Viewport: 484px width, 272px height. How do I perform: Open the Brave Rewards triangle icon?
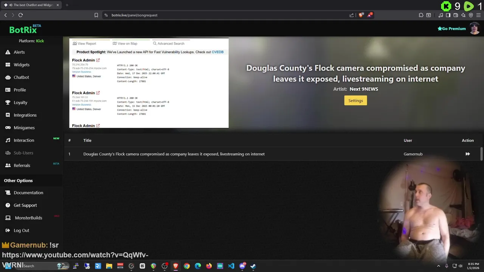click(370, 15)
